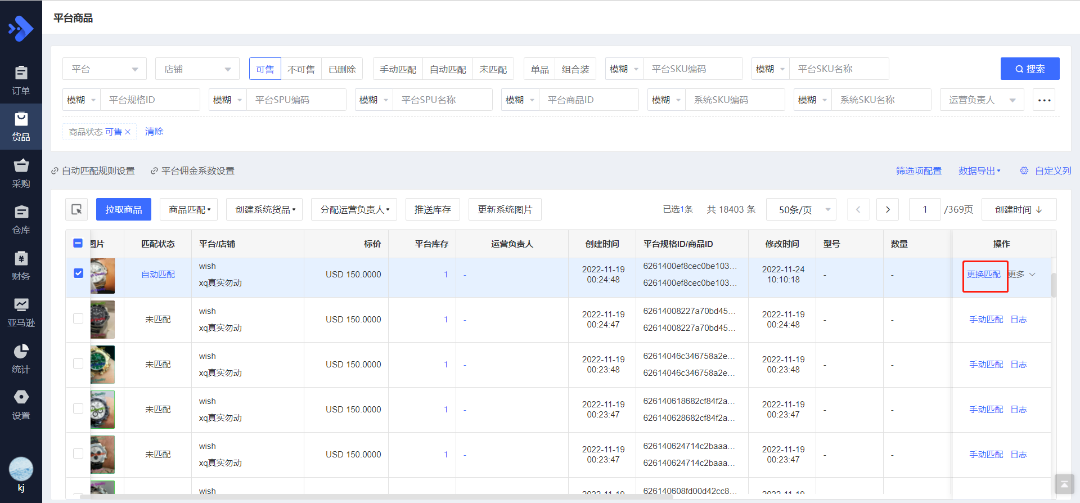
Task: Click the 更新系统图片 button
Action: click(x=505, y=209)
